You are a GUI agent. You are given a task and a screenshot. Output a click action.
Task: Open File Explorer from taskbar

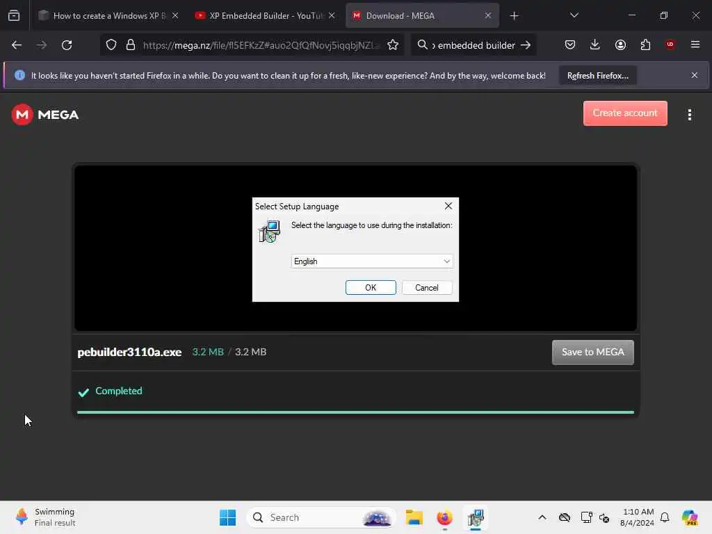point(414,517)
